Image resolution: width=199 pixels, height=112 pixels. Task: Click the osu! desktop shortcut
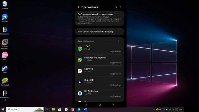(x=5, y=56)
